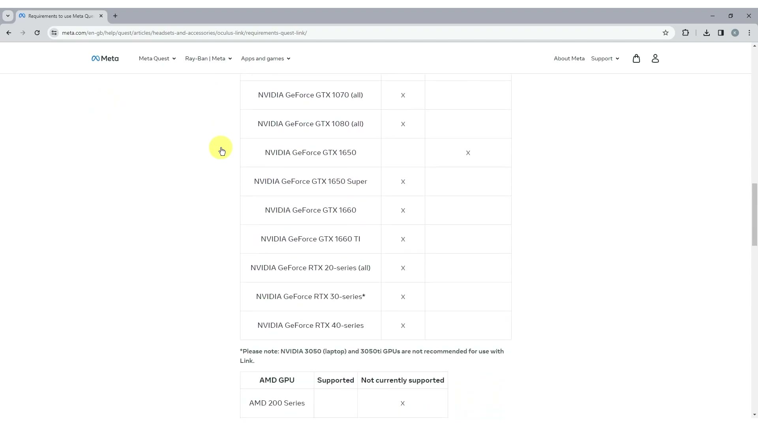Click the scrollbar down arrow
Image resolution: width=758 pixels, height=426 pixels.
click(x=754, y=415)
